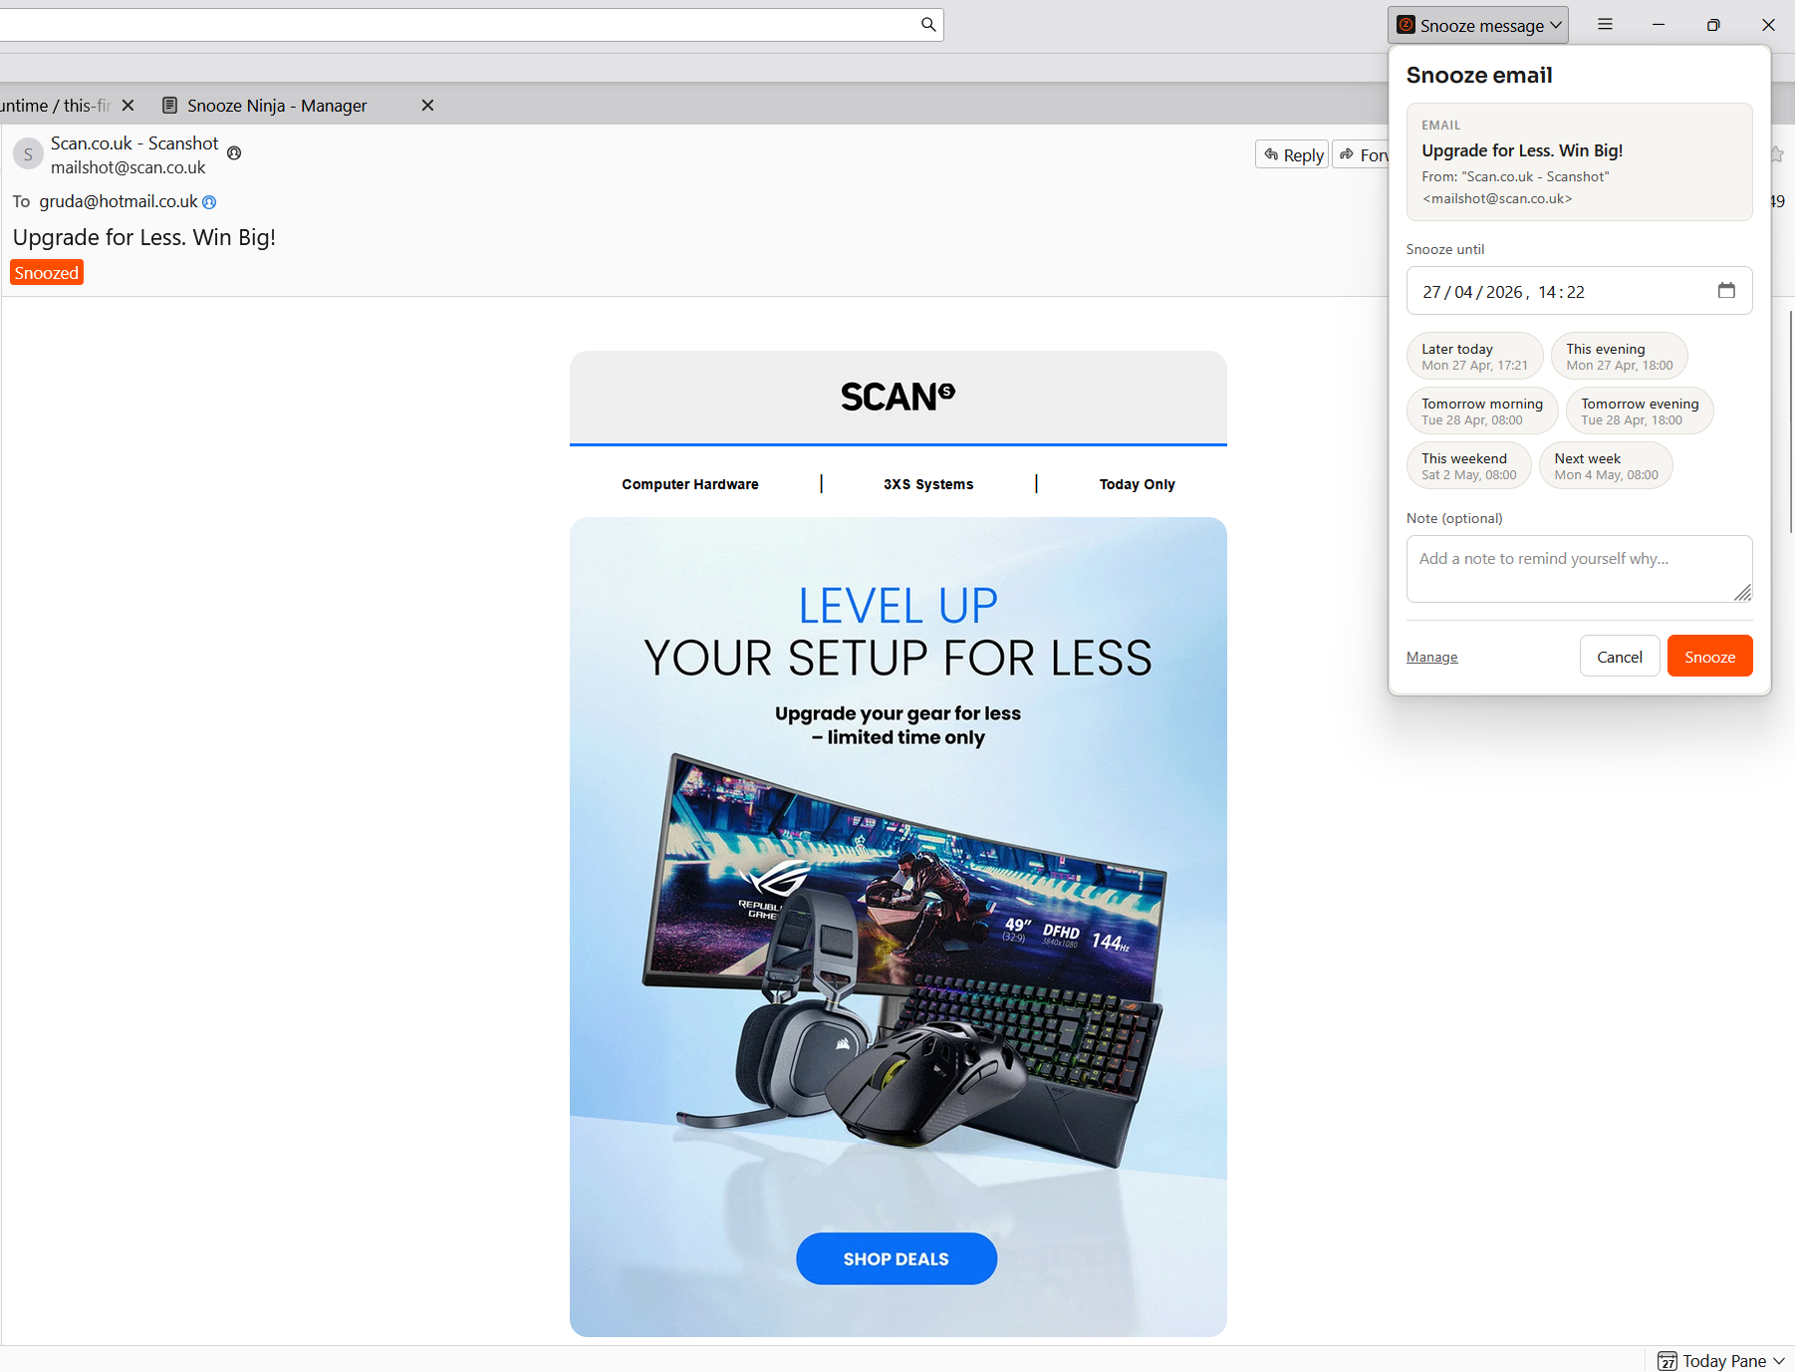
Task: Click the sender avatar icon 'S'
Action: tap(28, 153)
